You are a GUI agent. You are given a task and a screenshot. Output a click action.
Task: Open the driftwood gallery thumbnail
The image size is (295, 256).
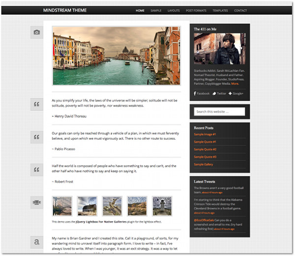tap(112, 206)
